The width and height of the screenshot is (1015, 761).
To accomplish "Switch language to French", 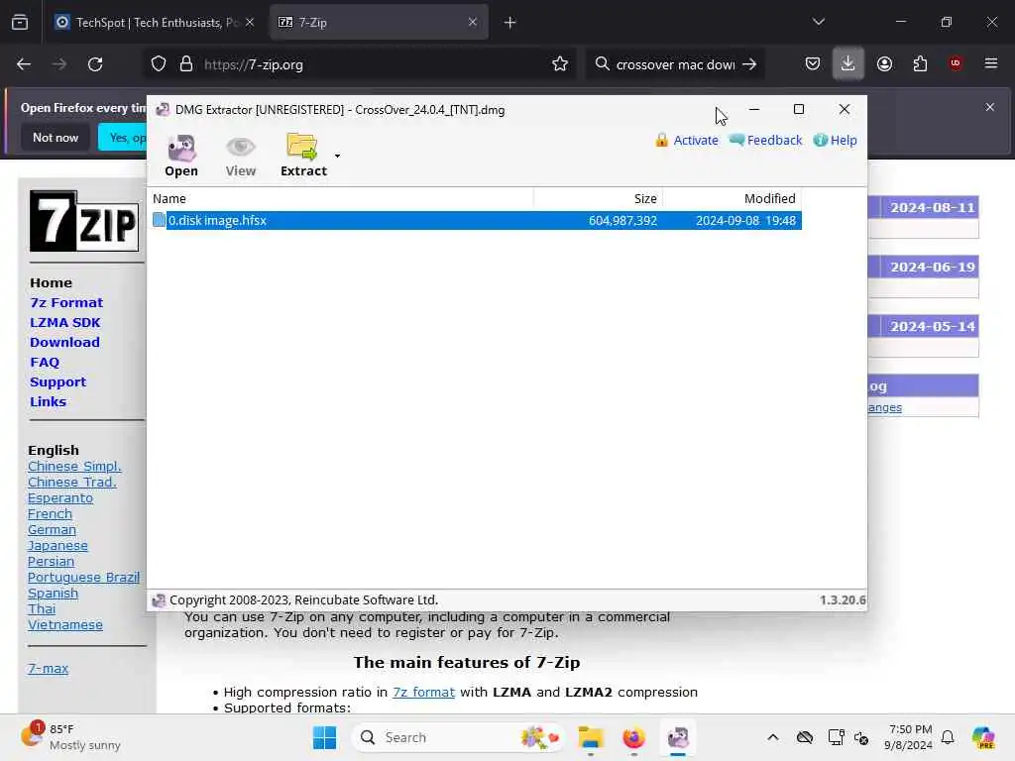I will [50, 514].
